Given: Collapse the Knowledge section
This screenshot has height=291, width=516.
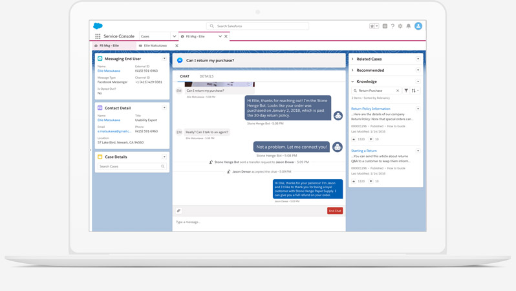Looking at the screenshot, I should pos(353,81).
